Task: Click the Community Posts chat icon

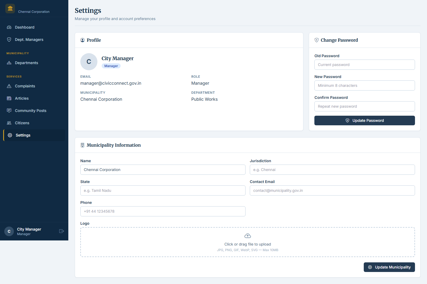Action: [x=9, y=110]
